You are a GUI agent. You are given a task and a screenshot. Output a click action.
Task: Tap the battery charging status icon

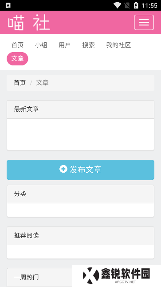pos(136,5)
